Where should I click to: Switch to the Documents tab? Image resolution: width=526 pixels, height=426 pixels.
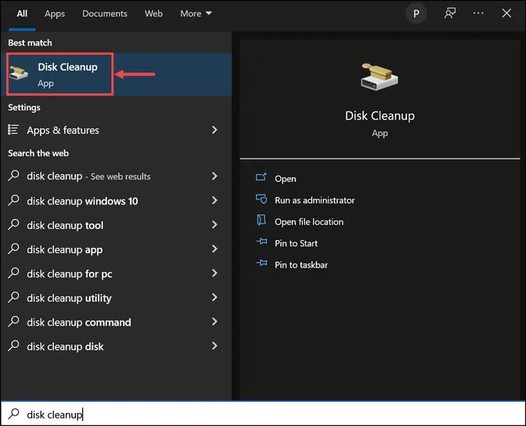pyautogui.click(x=105, y=14)
